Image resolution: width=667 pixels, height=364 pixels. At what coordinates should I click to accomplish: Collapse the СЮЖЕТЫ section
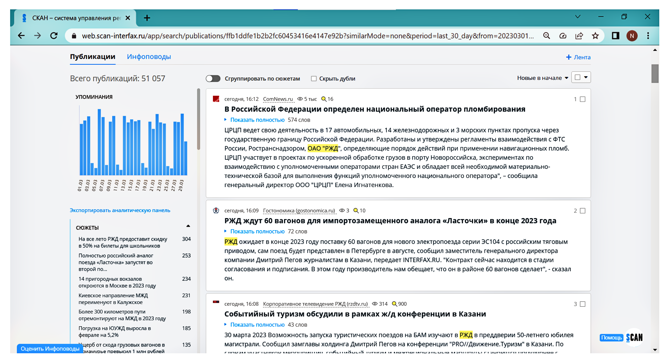[188, 226]
